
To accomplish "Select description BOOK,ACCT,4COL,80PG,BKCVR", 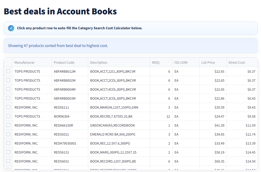I will point(113,89).
